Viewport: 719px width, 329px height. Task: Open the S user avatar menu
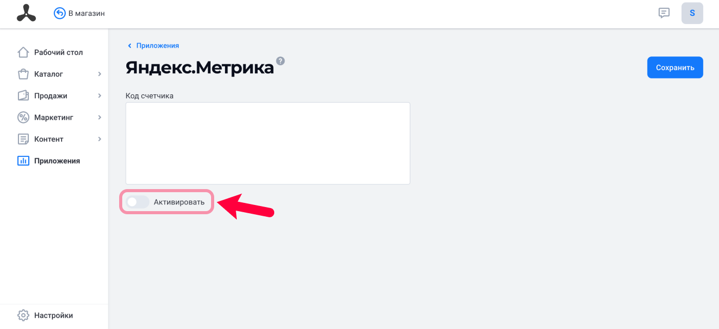692,13
